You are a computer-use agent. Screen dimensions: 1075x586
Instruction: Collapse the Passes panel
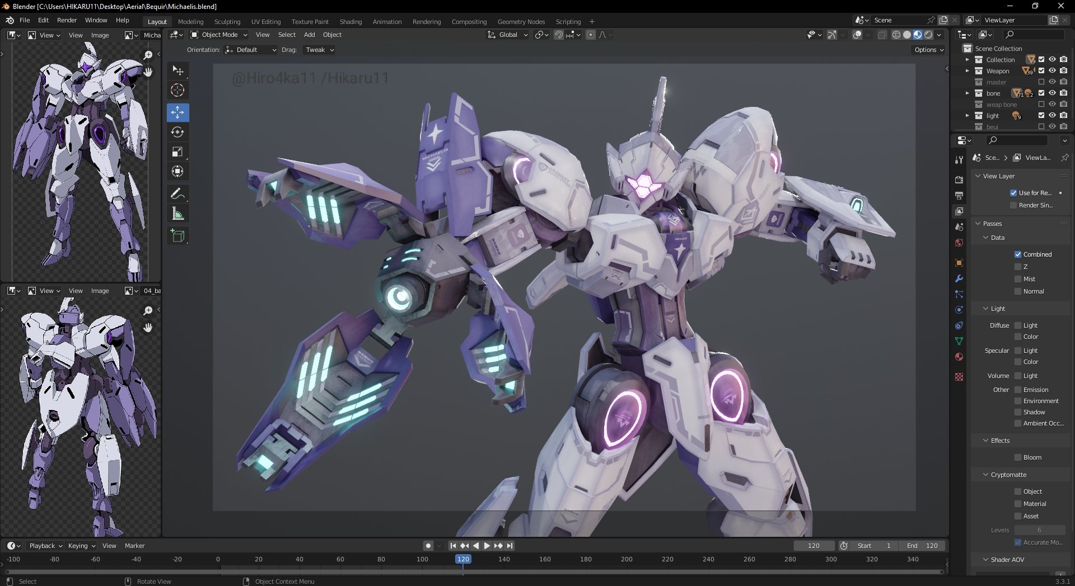[x=978, y=224]
